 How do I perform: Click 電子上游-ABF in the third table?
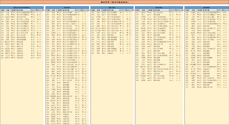click(x=112, y=33)
